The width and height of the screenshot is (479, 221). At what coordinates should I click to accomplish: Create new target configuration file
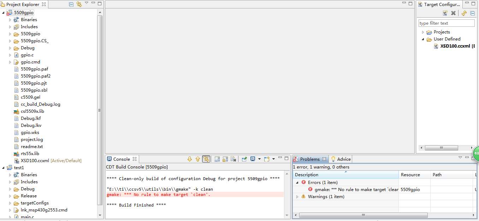(445, 13)
